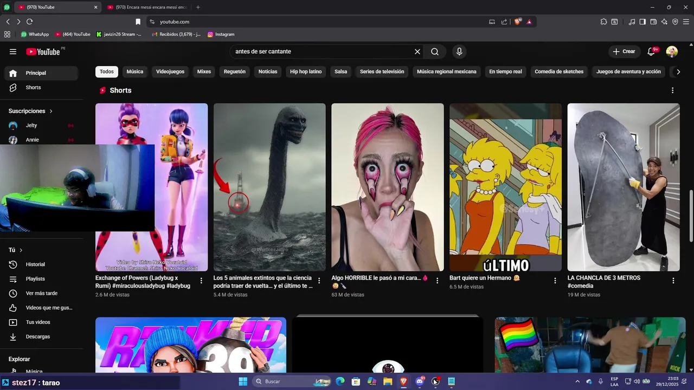Open the Windows Start menu
This screenshot has width=694, height=390.
[243, 381]
